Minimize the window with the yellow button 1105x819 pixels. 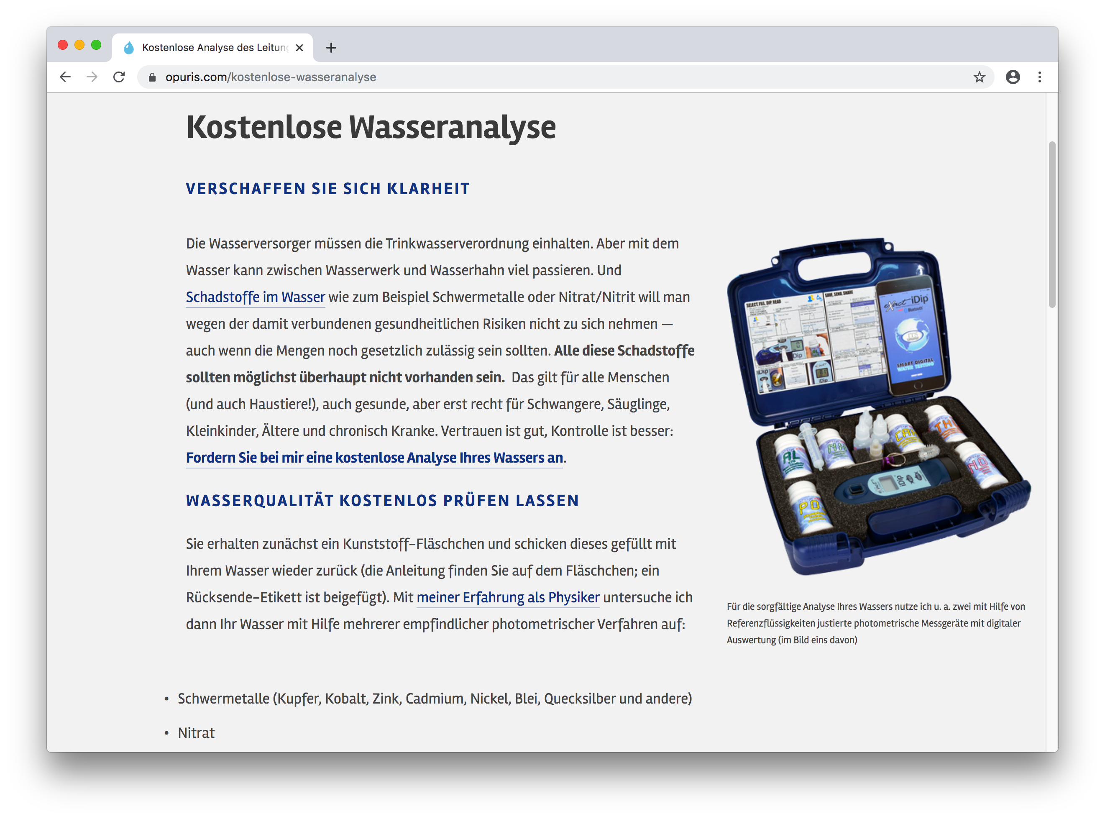coord(79,45)
